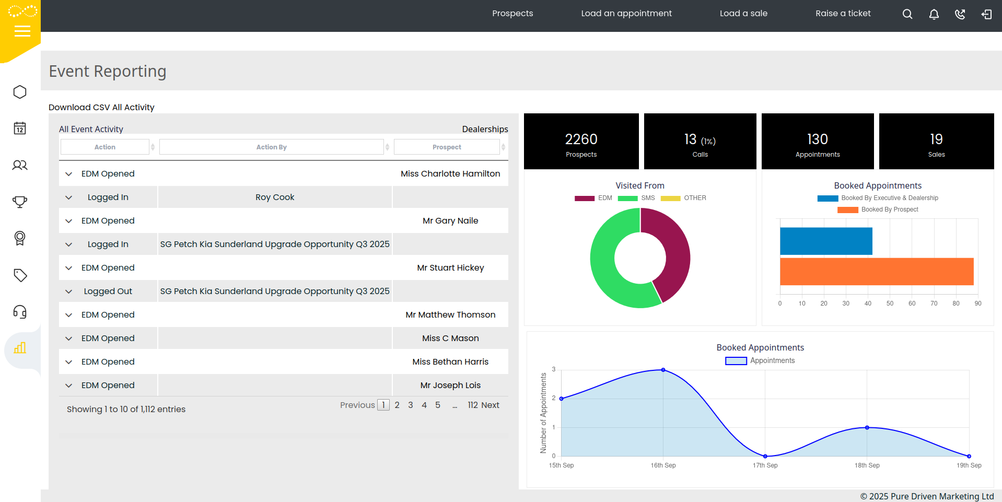Click the 16th Sep data point
The height and width of the screenshot is (502, 1002).
663,370
